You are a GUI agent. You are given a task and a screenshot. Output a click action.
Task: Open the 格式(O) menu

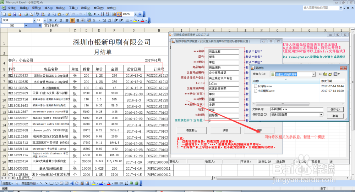(61, 8)
